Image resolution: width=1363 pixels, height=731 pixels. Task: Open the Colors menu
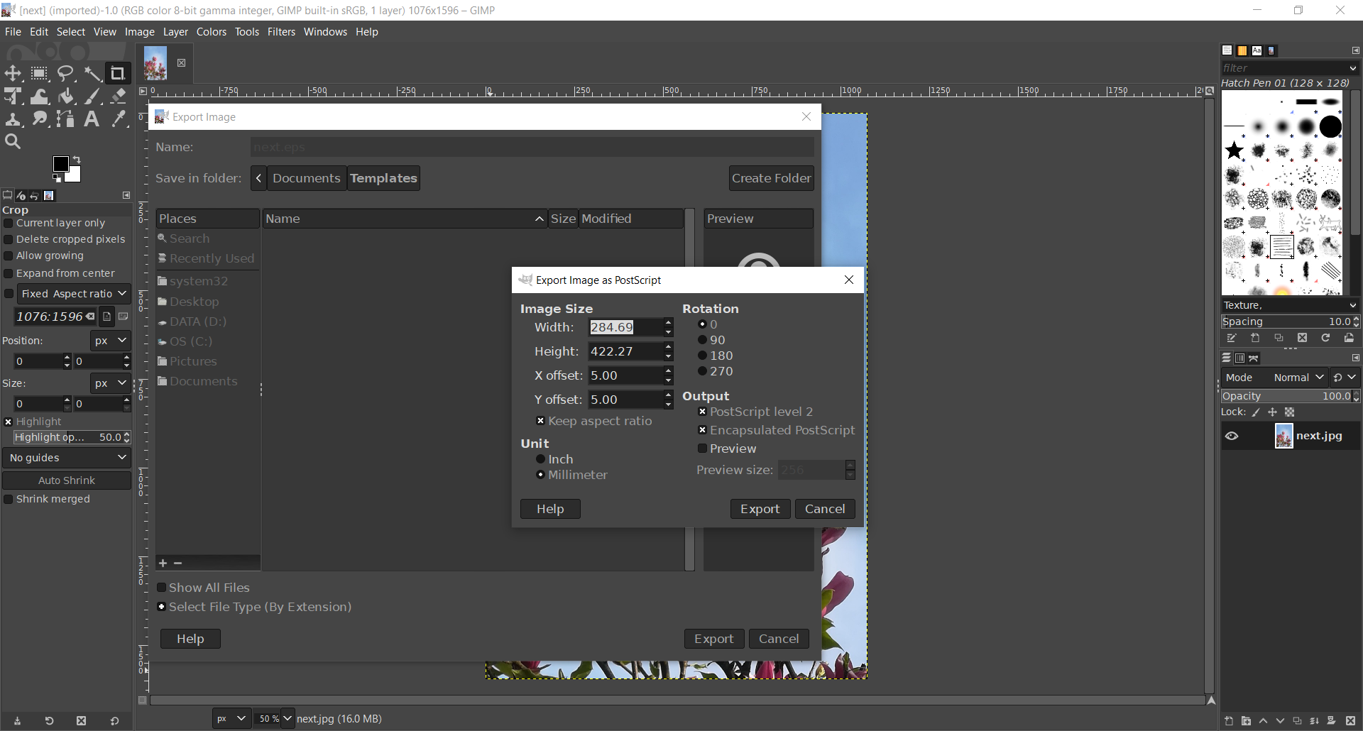pyautogui.click(x=211, y=32)
